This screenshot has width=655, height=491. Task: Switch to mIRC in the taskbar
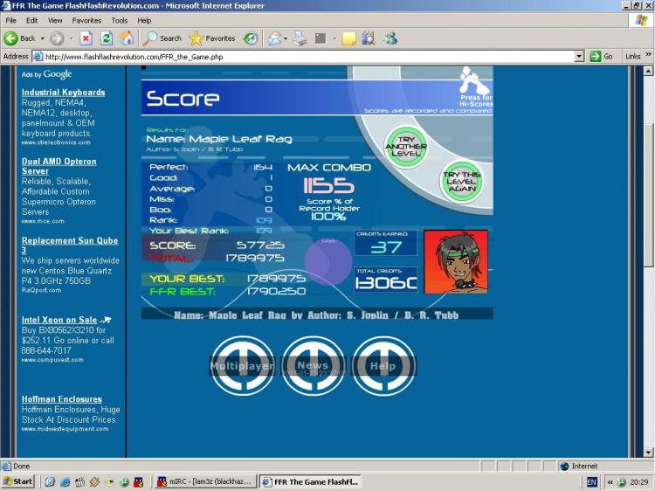tap(210, 481)
